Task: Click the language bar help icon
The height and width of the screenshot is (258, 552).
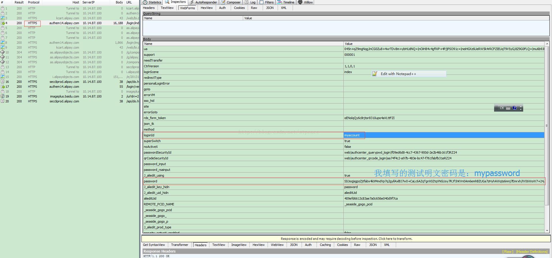Action: click(x=515, y=108)
